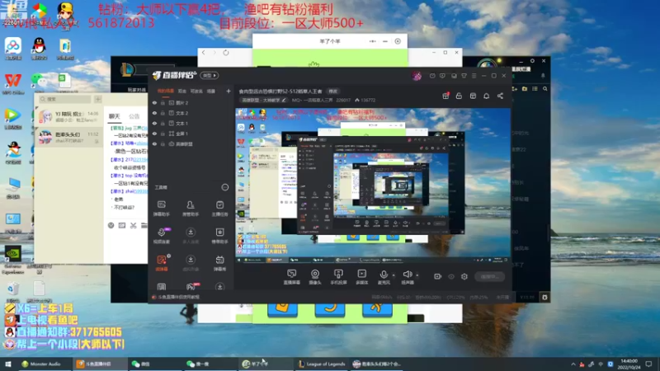Toggle visibility of the 文本 1 layer
The width and height of the screenshot is (660, 371).
point(154,123)
